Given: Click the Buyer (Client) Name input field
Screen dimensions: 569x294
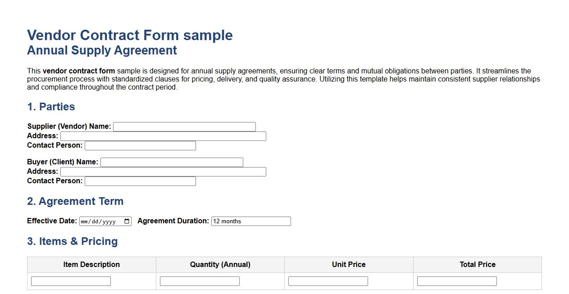Looking at the screenshot, I should click(x=171, y=162).
